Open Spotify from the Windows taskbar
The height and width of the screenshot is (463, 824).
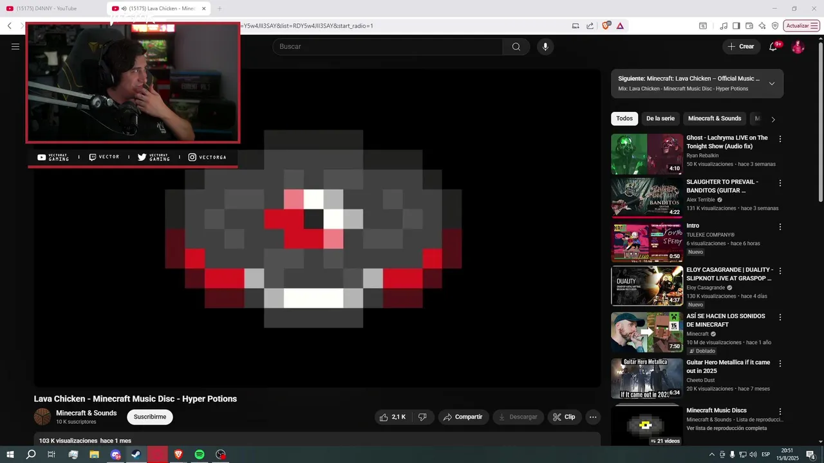click(200, 454)
